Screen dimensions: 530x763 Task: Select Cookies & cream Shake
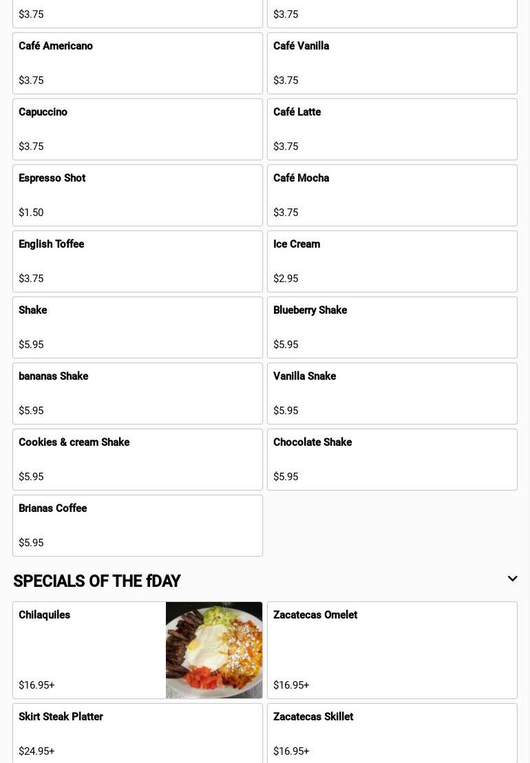click(137, 460)
